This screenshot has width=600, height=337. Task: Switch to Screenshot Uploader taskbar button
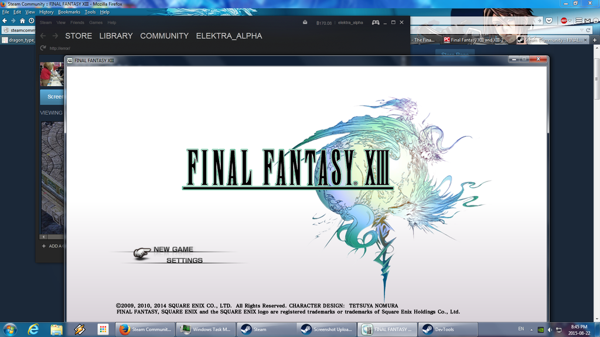point(327,329)
